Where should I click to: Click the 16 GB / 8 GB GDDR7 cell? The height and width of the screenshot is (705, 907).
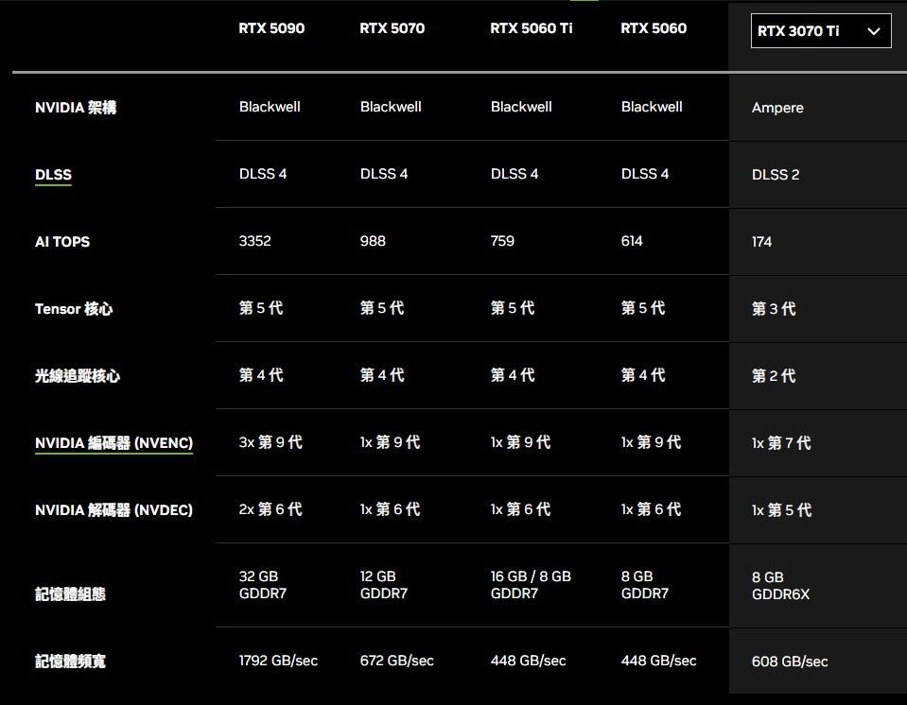coord(531,585)
